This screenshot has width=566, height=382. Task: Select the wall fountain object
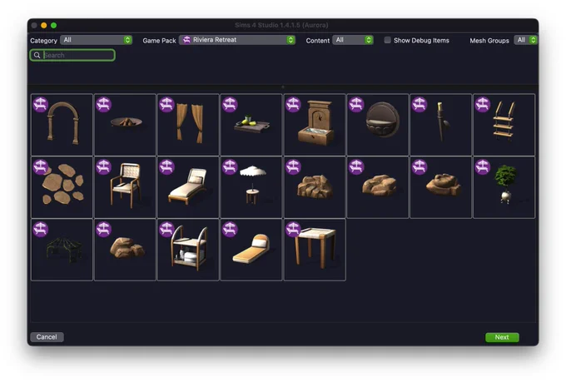(x=315, y=125)
